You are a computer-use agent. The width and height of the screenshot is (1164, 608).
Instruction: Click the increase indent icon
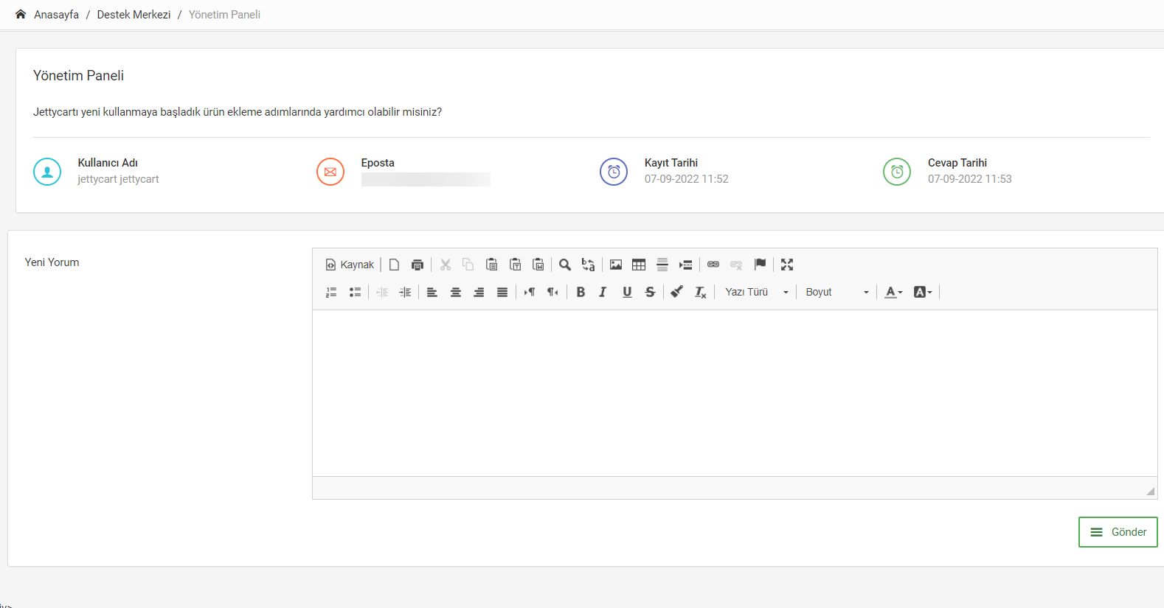click(405, 292)
